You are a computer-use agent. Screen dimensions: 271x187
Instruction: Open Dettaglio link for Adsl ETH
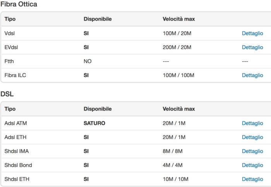(x=252, y=137)
